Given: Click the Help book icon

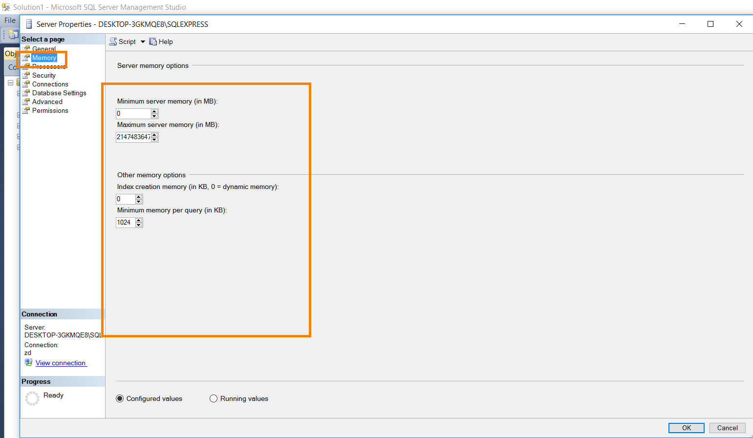Looking at the screenshot, I should click(153, 42).
